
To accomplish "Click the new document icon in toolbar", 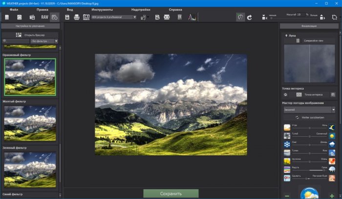I will coord(7,17).
